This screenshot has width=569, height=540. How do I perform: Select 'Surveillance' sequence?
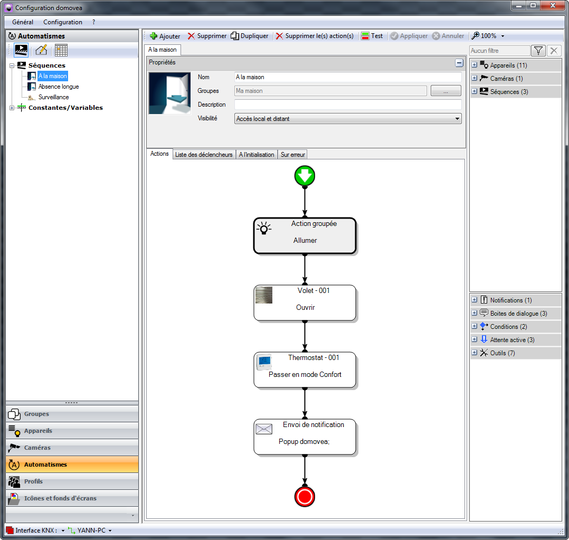point(53,97)
